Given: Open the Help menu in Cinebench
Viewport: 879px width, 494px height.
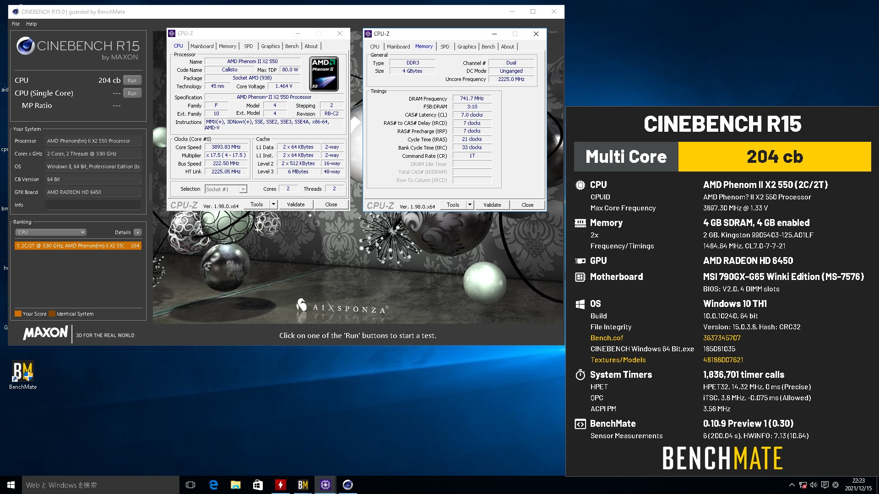Looking at the screenshot, I should (32, 24).
